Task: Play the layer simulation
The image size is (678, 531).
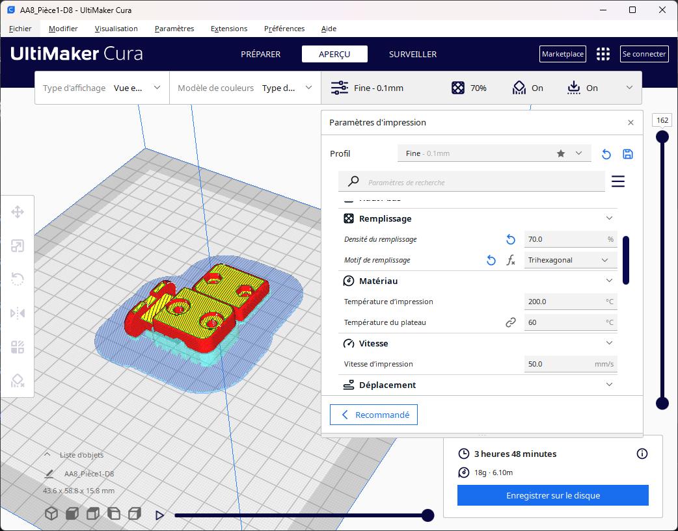Action: tap(159, 515)
